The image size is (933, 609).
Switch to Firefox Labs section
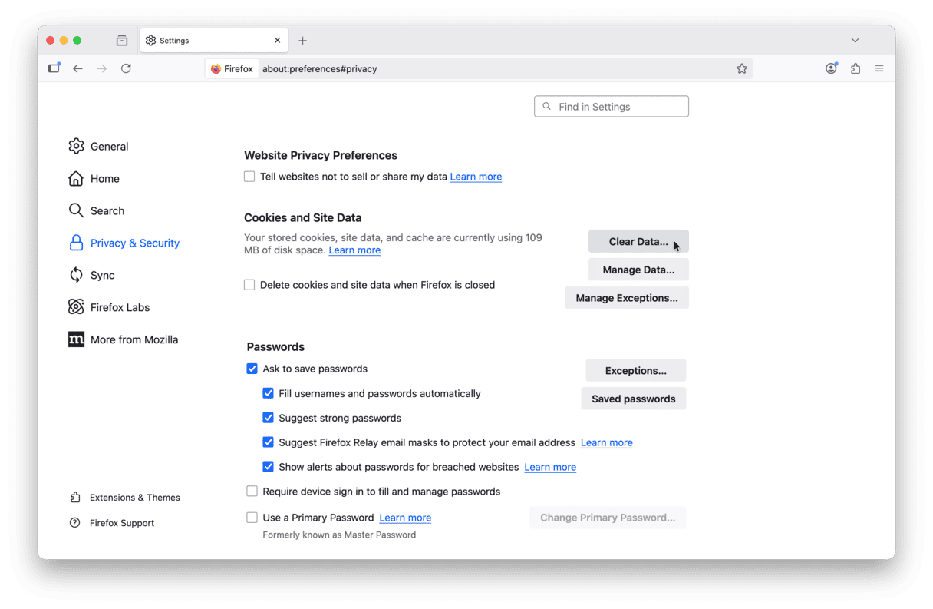click(x=120, y=307)
